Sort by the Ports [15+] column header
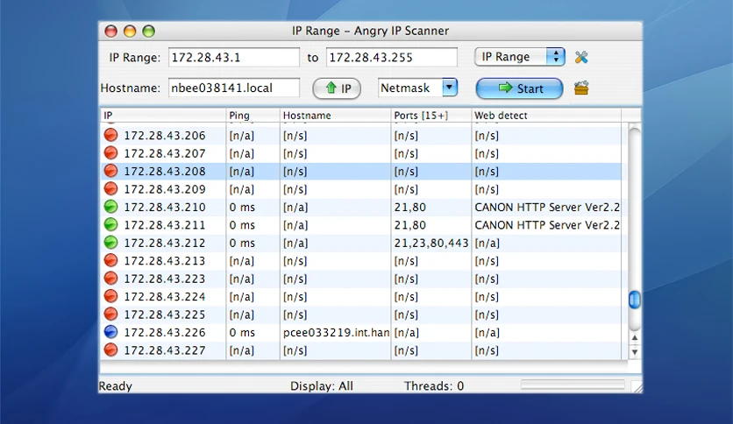Screen dimensions: 733x424 (x=431, y=116)
